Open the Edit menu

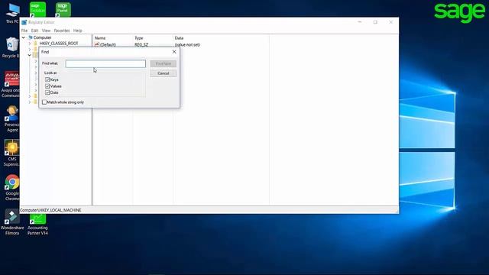coord(34,31)
